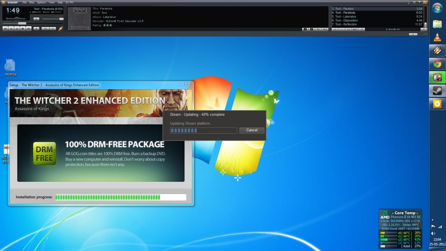The image size is (446, 251).
Task: Click the Winamp logo icon
Action: (x=3, y=2)
